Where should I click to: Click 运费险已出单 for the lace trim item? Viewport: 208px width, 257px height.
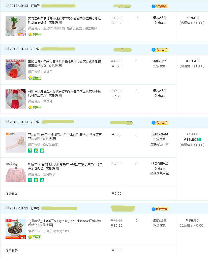(160, 144)
